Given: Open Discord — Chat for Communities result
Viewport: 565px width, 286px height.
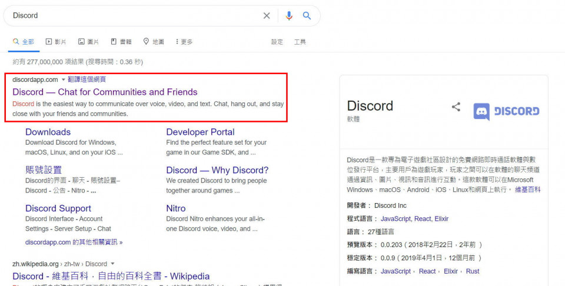Looking at the screenshot, I should coord(105,92).
